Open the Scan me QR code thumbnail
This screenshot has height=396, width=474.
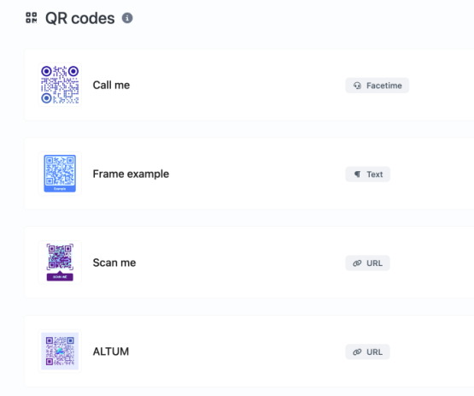click(60, 263)
